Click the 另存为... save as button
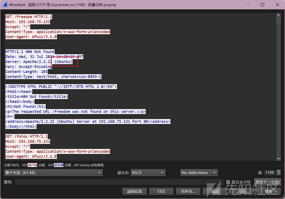Image resolution: width=285 pixels, height=199 pixels. coord(188,191)
